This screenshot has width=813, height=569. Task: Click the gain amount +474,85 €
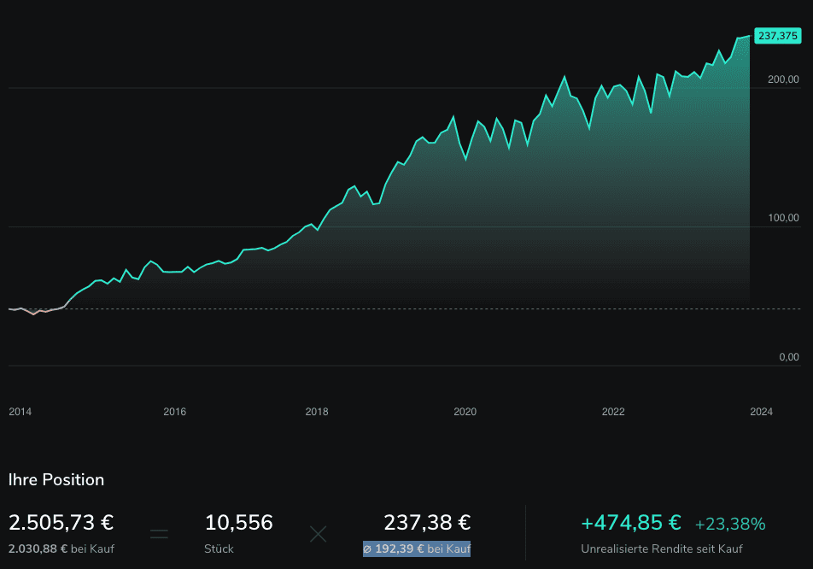631,522
